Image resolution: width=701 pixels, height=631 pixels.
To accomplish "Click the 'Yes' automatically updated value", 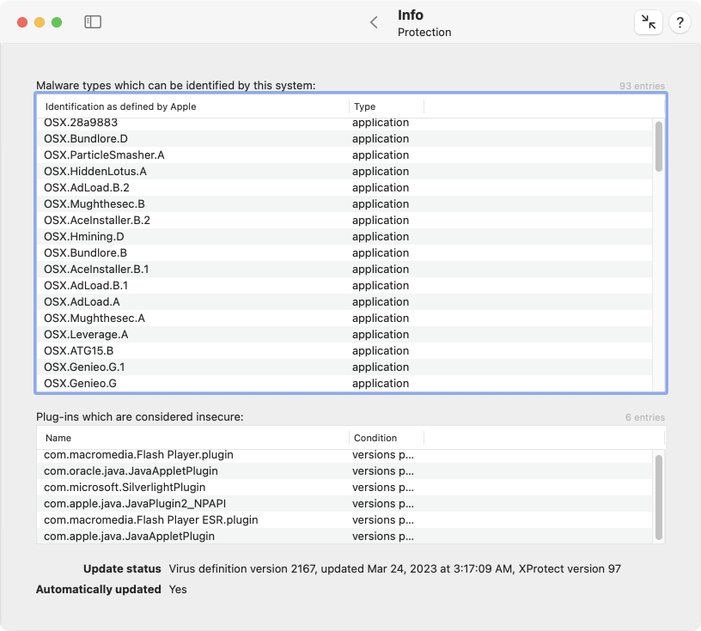I will pos(178,590).
